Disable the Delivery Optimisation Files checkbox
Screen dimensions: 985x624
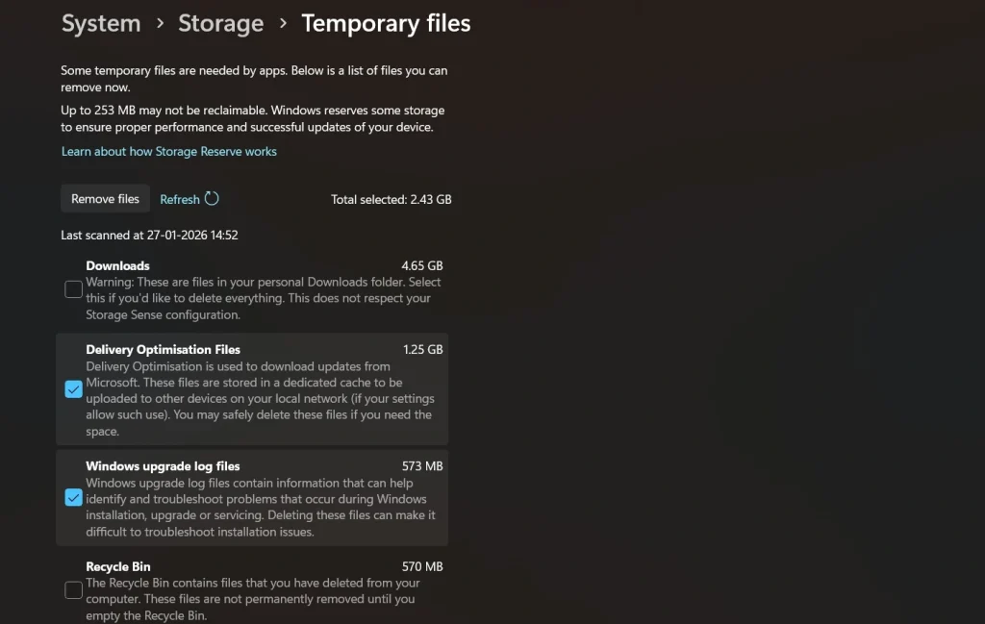74,389
